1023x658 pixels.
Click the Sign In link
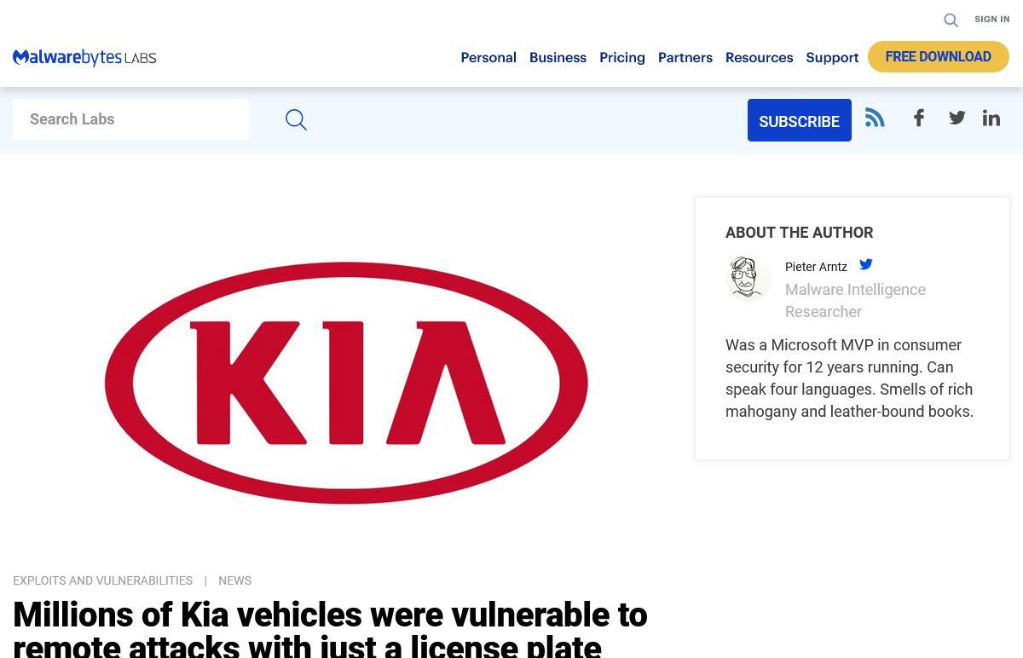[x=992, y=20]
